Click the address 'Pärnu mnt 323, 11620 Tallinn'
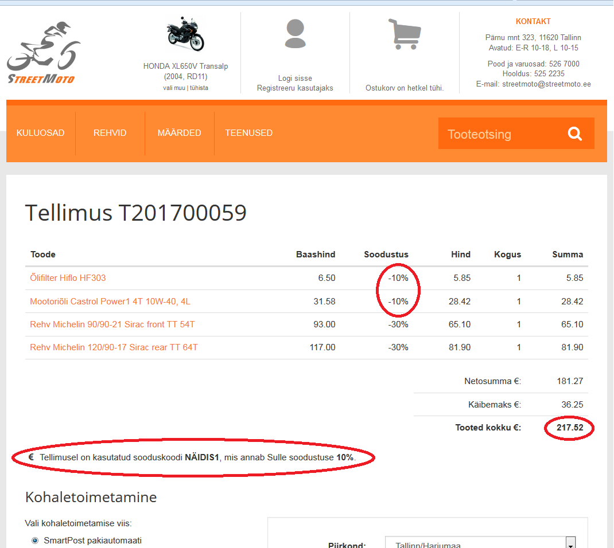This screenshot has height=548, width=614. [x=533, y=38]
